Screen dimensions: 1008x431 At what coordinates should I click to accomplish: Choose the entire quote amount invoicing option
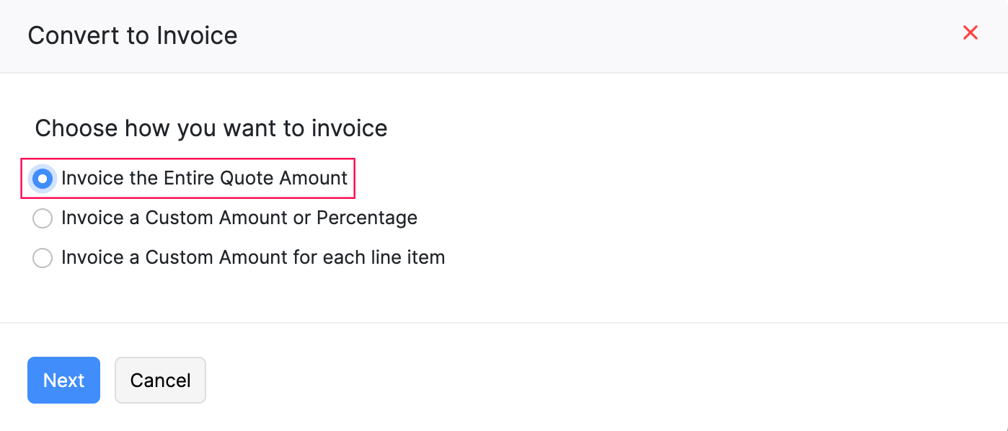(43, 178)
